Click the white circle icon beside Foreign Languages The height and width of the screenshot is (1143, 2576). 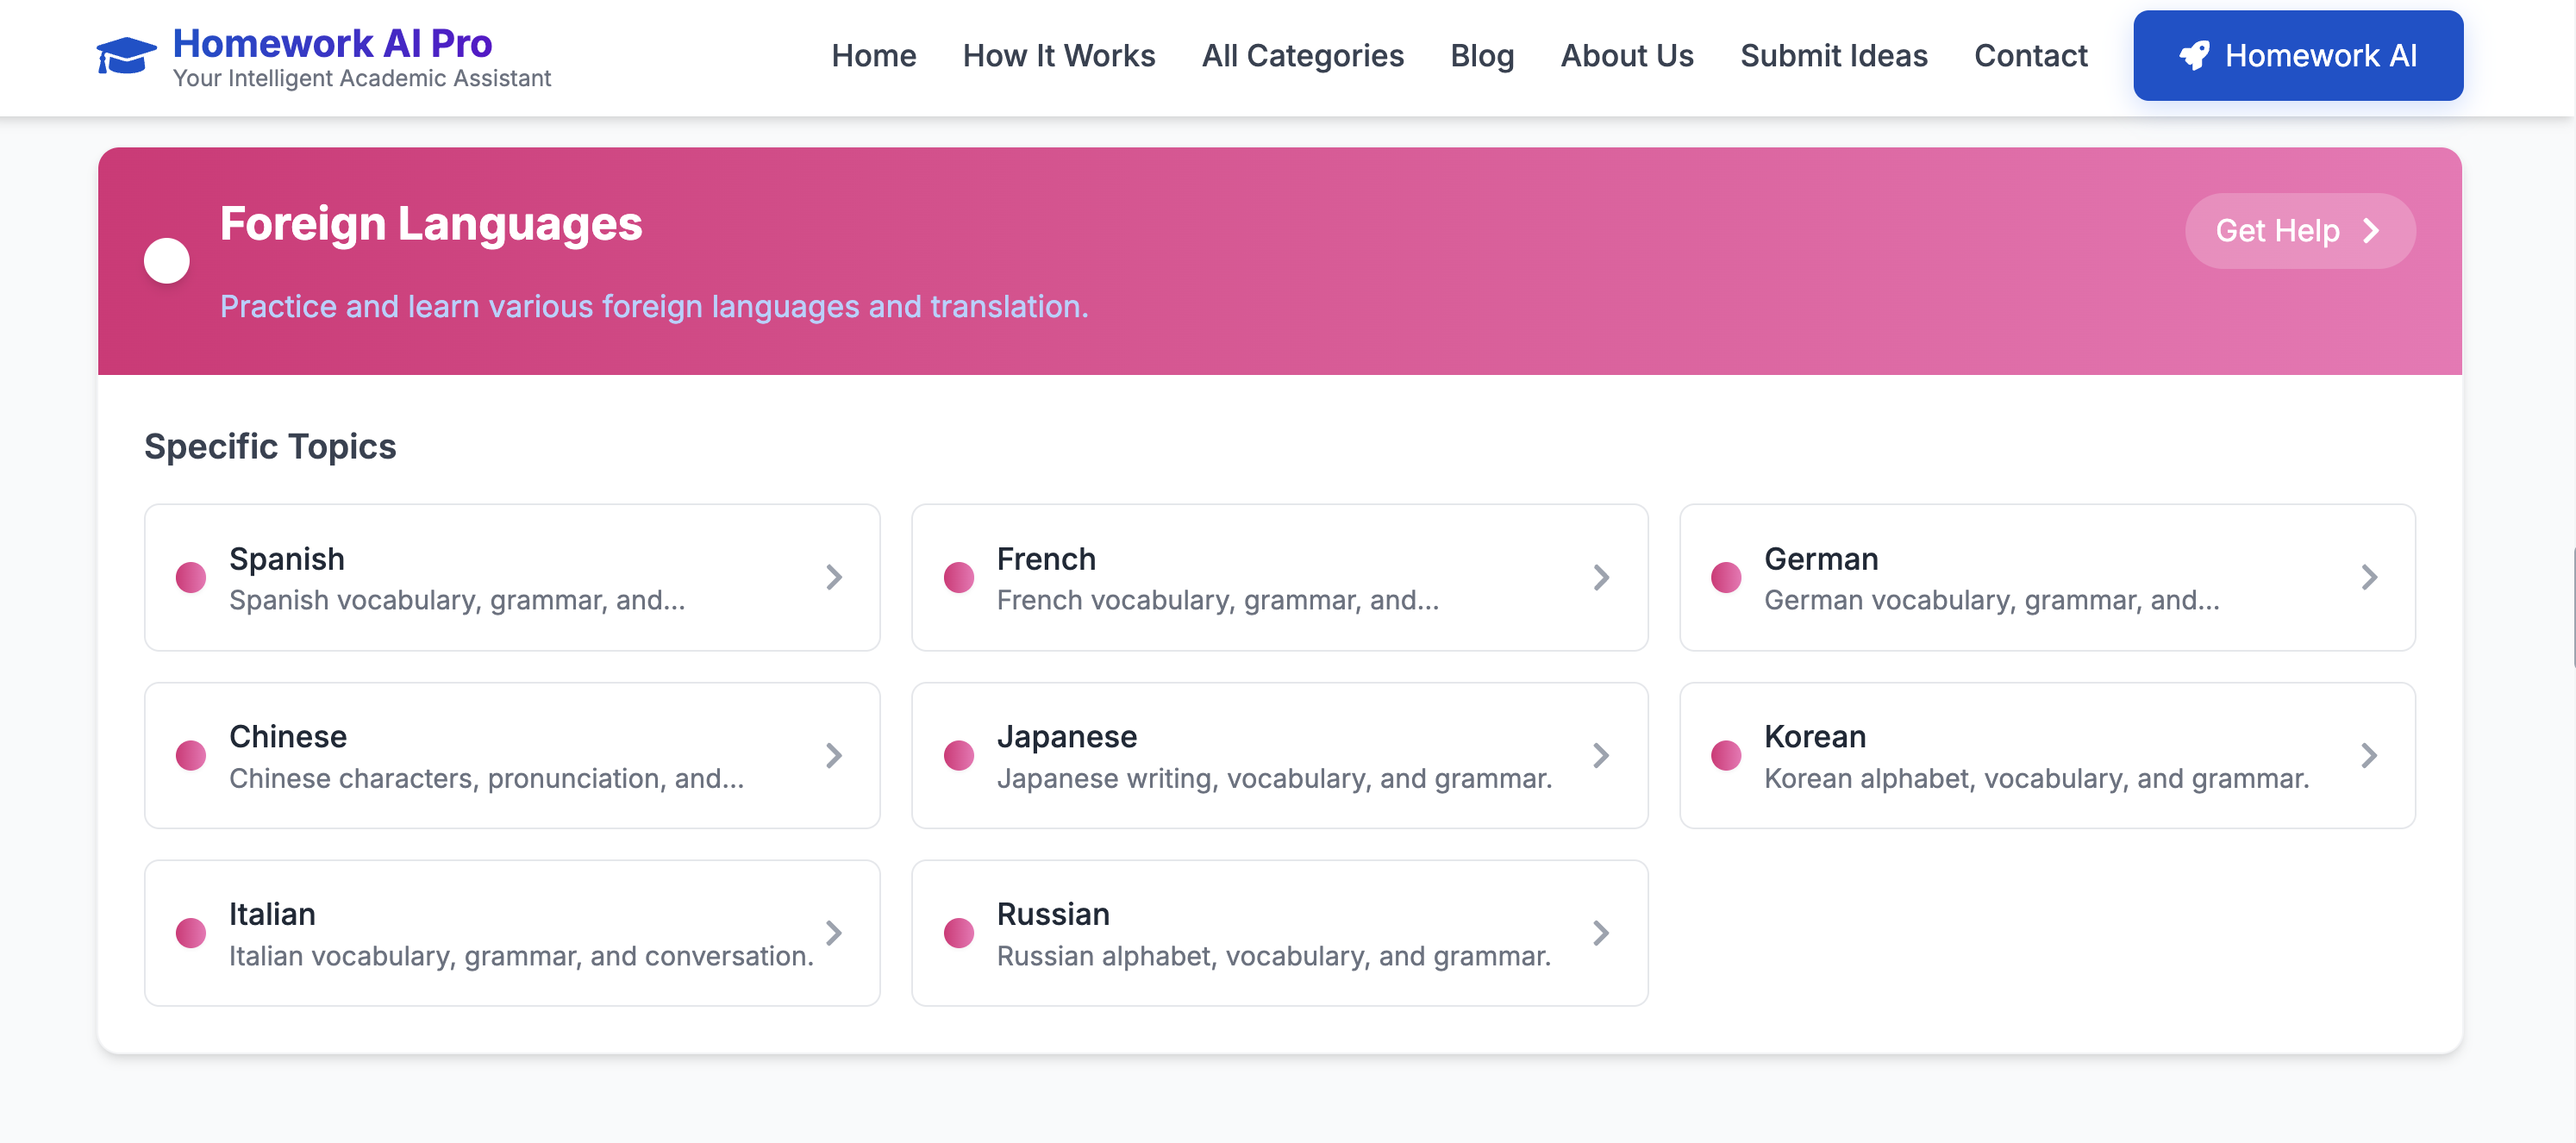(x=167, y=261)
